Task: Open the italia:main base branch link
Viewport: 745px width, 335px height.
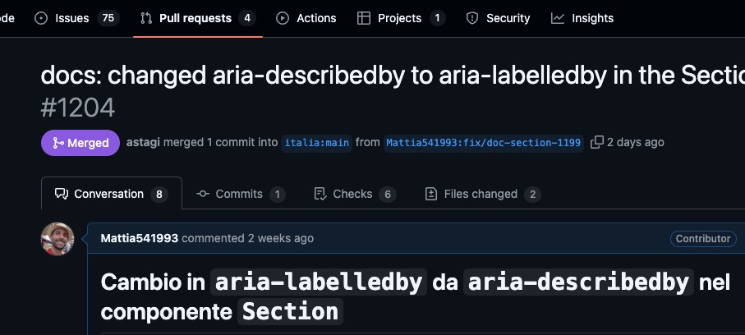Action: pyautogui.click(x=316, y=143)
